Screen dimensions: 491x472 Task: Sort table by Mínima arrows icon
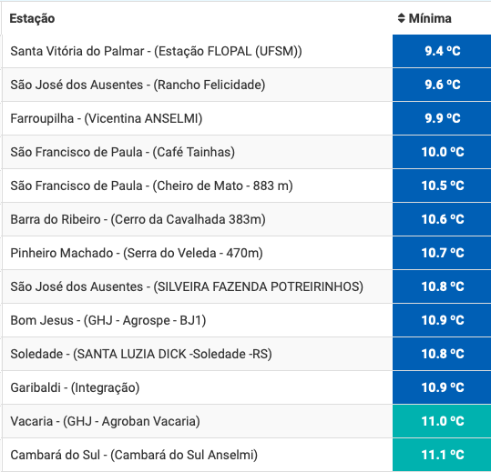(401, 18)
